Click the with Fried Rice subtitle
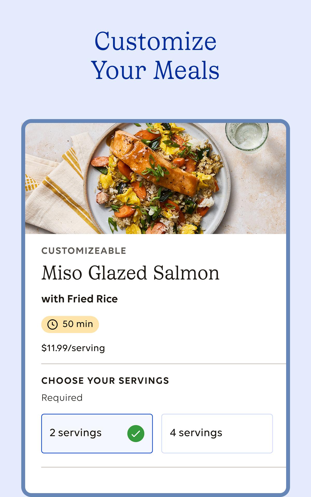The width and height of the screenshot is (311, 497). [x=80, y=299]
